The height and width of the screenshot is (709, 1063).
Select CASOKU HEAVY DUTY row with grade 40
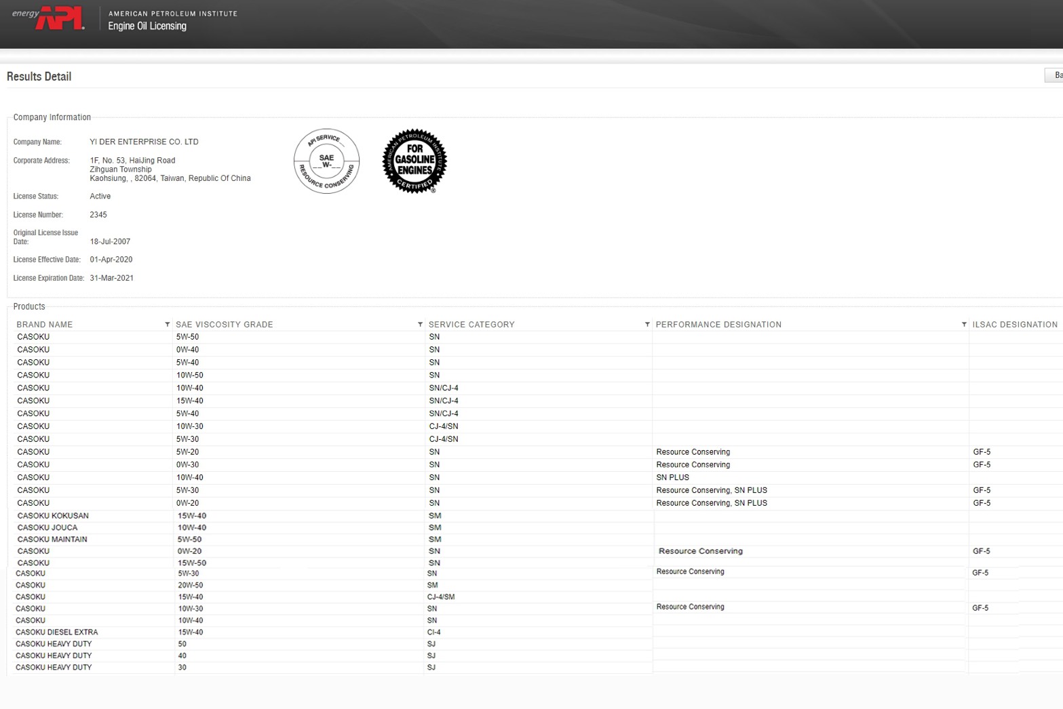[x=54, y=655]
